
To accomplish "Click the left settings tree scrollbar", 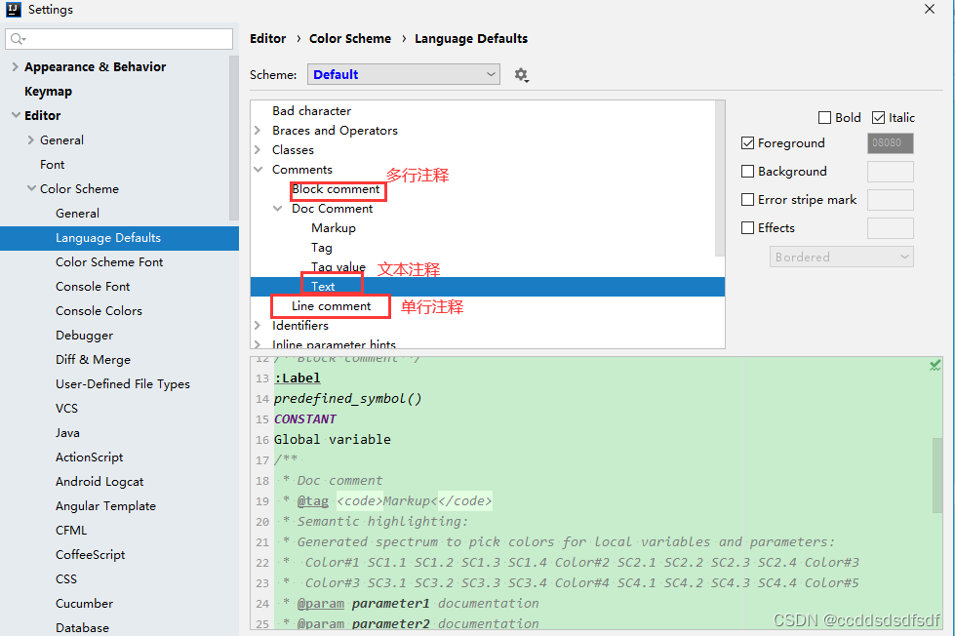I will point(234,138).
